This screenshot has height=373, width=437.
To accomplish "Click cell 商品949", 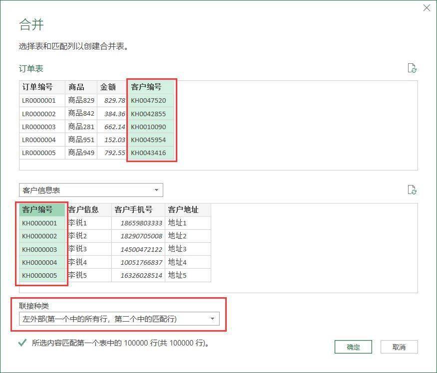I will pos(81,153).
